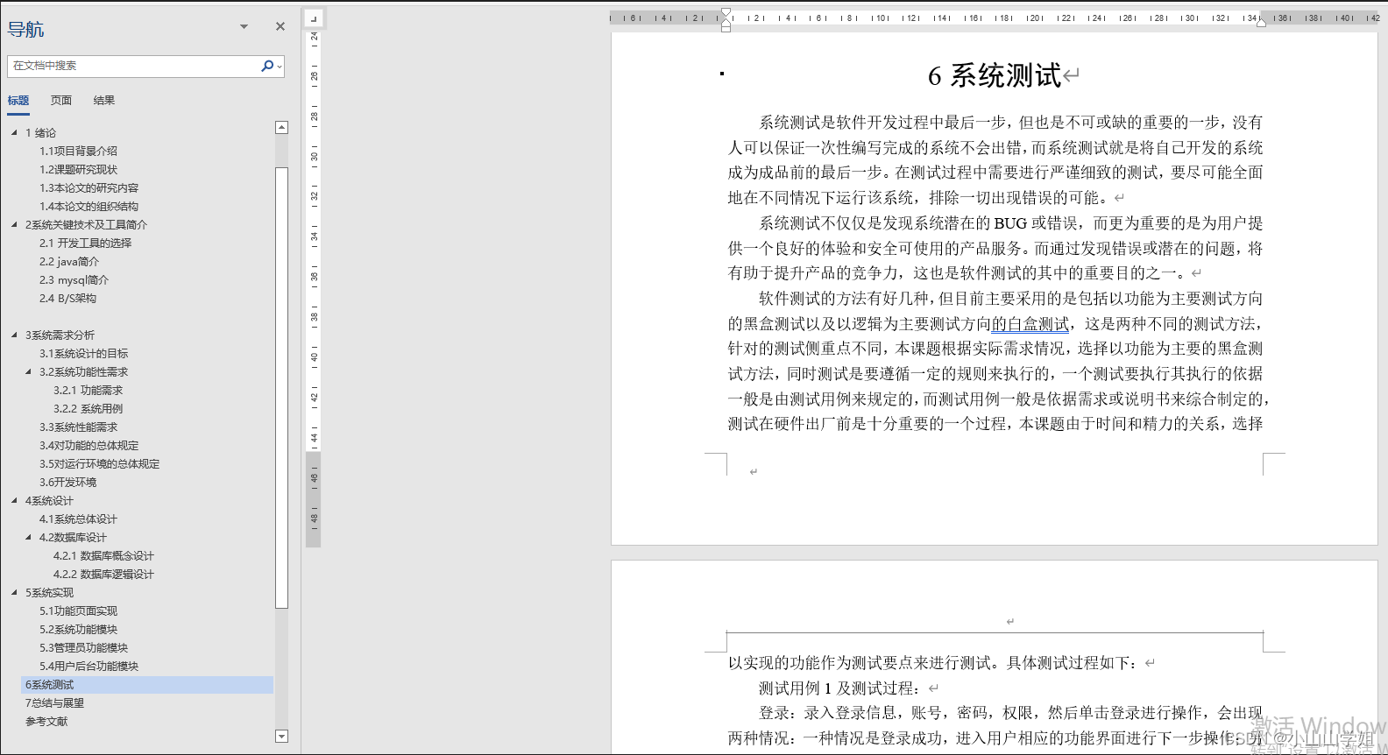Go to heading 3.4对功能的总体规定
Viewport: 1388px width, 755px height.
click(89, 446)
